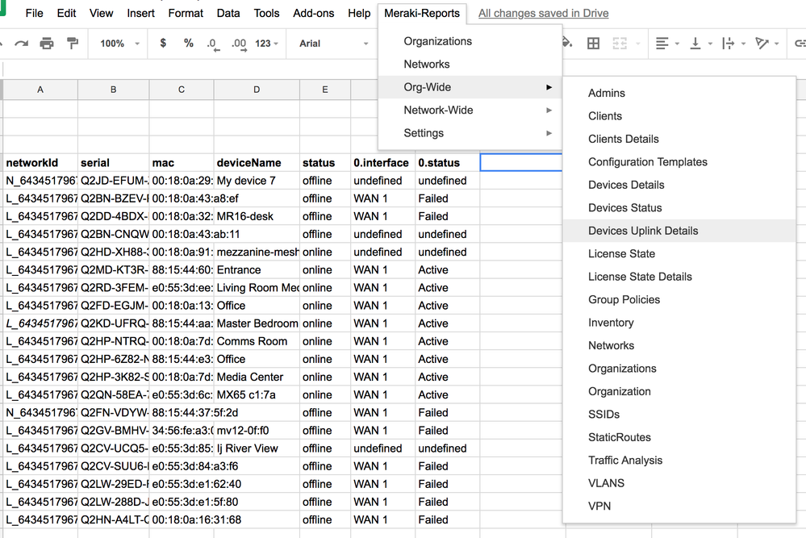Image resolution: width=806 pixels, height=538 pixels.
Task: Choose Inventory report
Action: click(x=679, y=323)
